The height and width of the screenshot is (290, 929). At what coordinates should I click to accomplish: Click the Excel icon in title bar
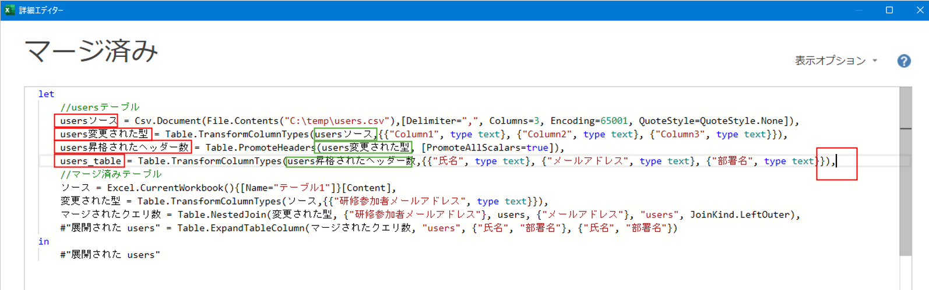[x=9, y=10]
